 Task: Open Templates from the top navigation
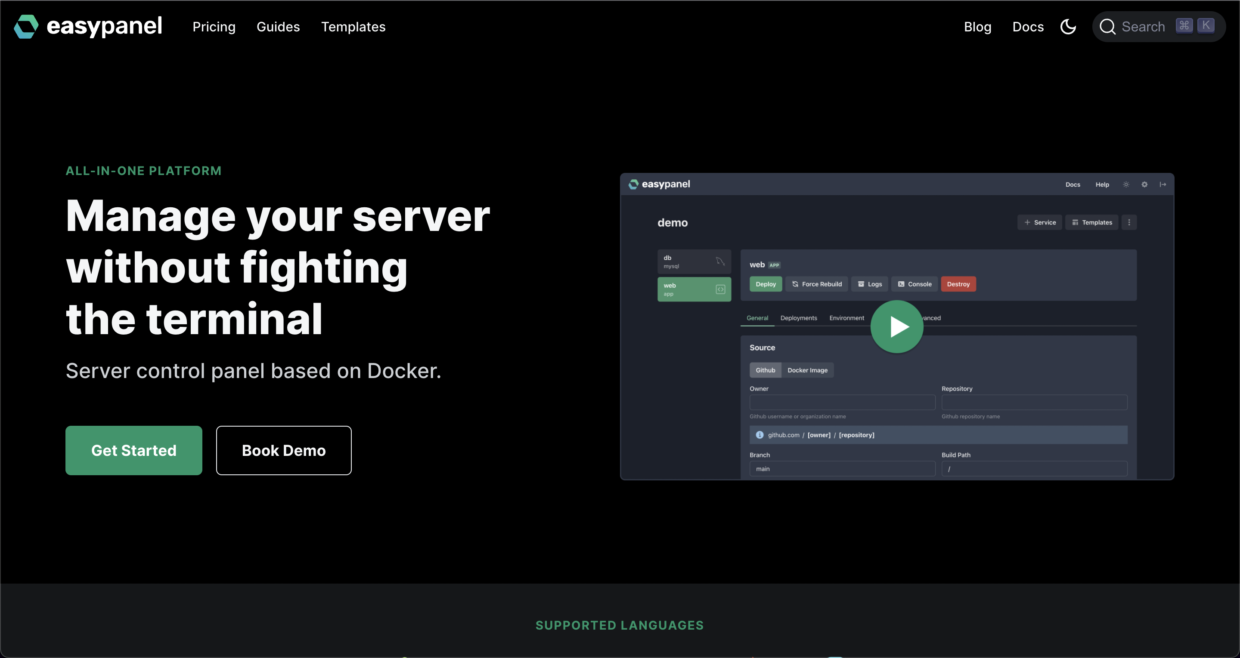[x=353, y=27]
